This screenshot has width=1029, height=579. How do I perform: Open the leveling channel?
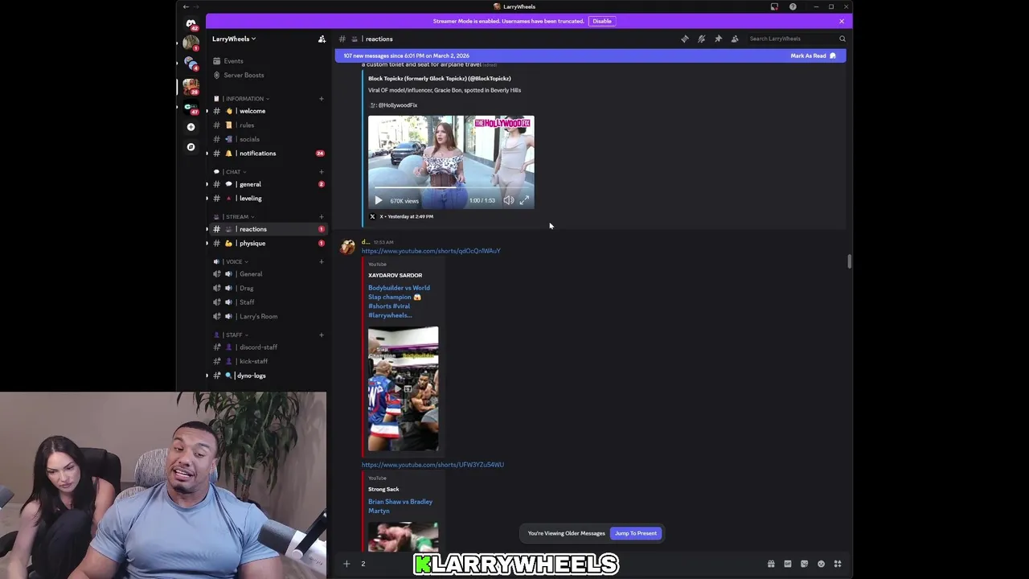[266, 199]
